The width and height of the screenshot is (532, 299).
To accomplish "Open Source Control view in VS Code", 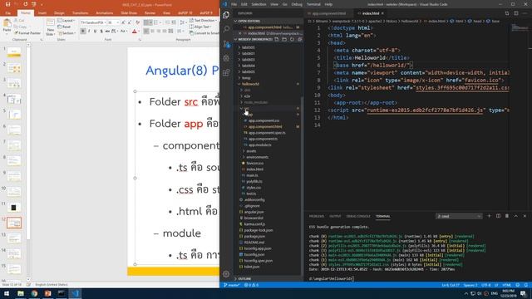I will click(226, 44).
